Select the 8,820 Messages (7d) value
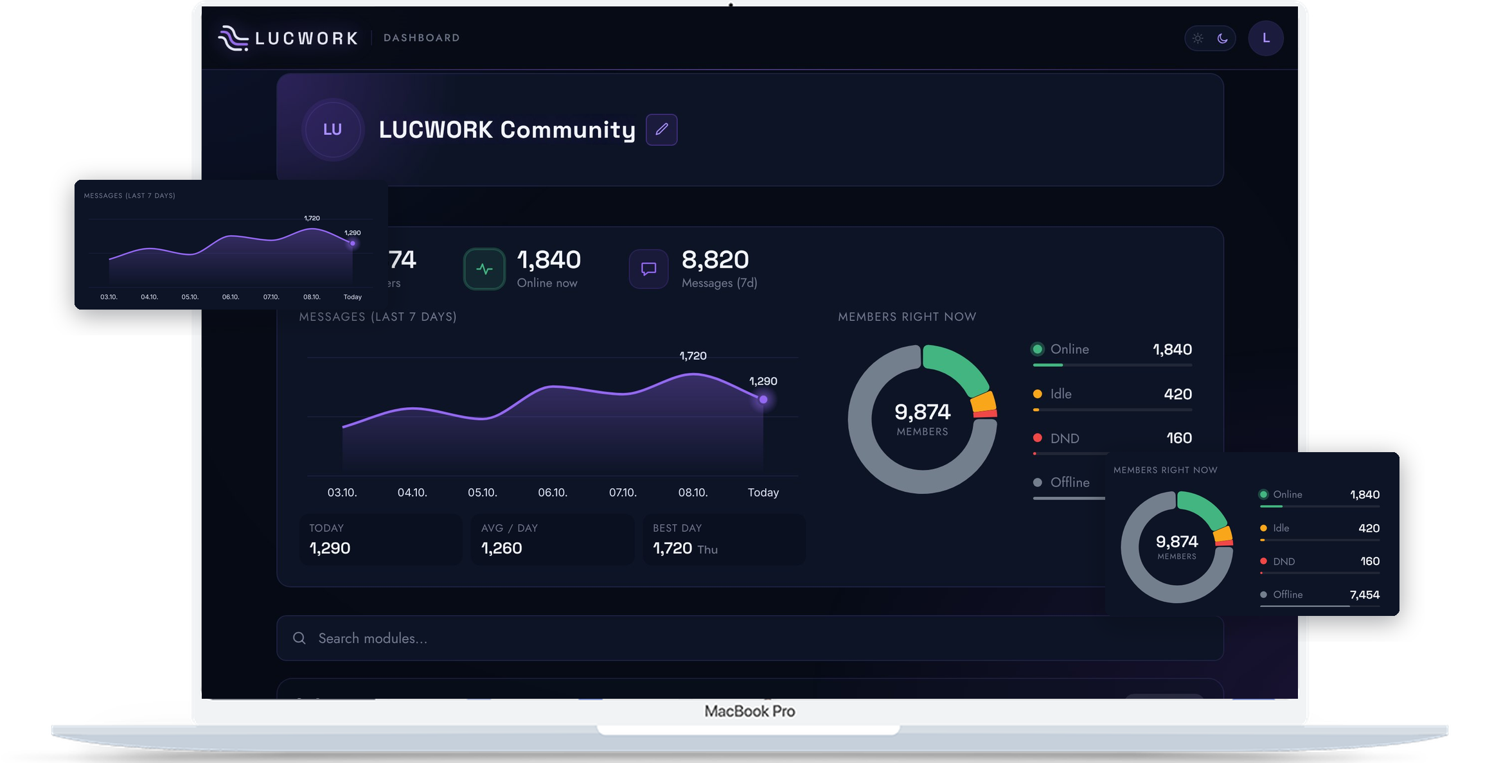The image size is (1510, 763). click(715, 260)
